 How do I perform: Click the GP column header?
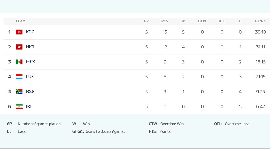click(146, 21)
